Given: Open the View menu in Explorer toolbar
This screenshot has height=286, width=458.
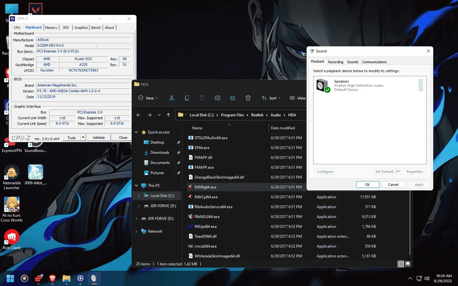Looking at the screenshot, I should tap(298, 98).
